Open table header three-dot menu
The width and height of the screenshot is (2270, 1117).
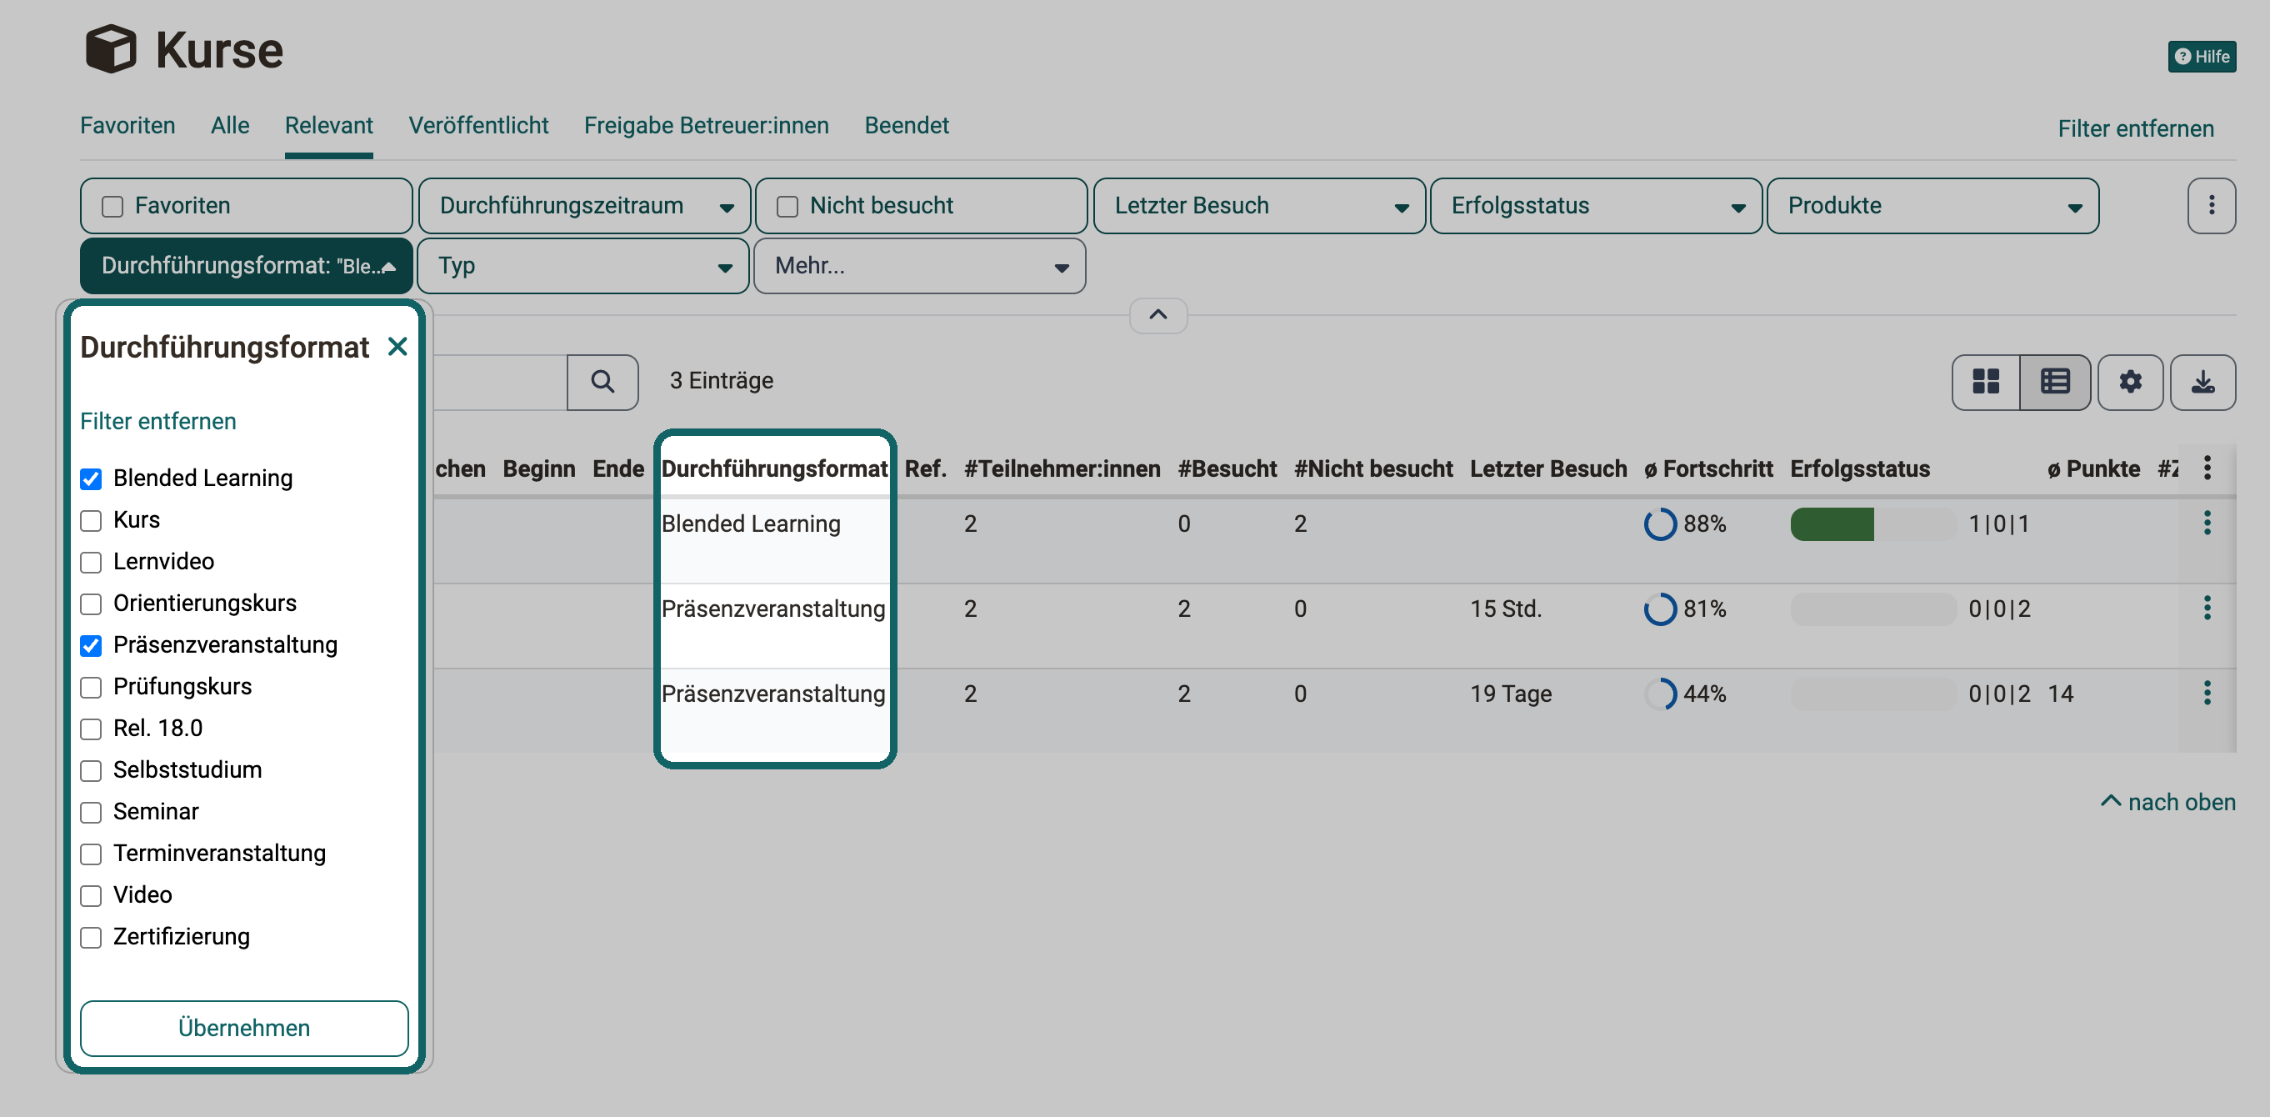[x=2207, y=468]
